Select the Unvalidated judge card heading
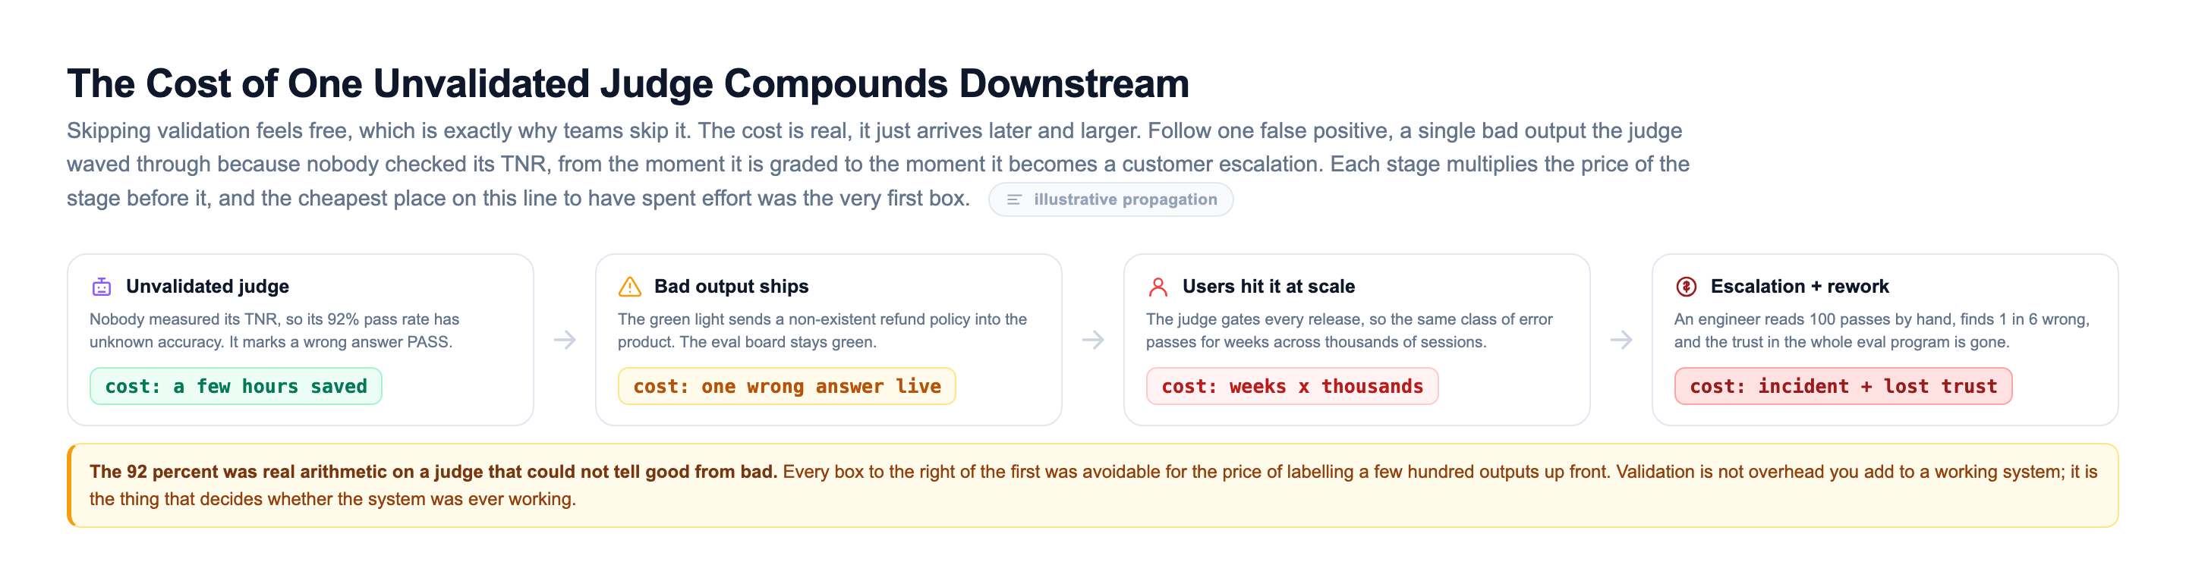This screenshot has height=584, width=2186. 208,287
